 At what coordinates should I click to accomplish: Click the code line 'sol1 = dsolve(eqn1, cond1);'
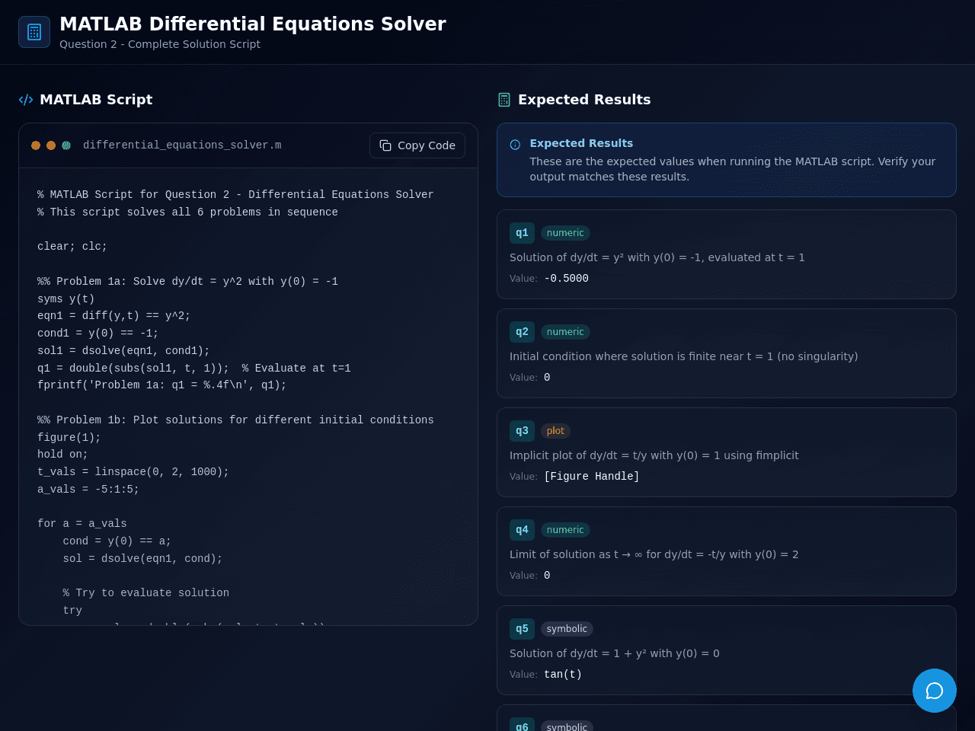[123, 351]
